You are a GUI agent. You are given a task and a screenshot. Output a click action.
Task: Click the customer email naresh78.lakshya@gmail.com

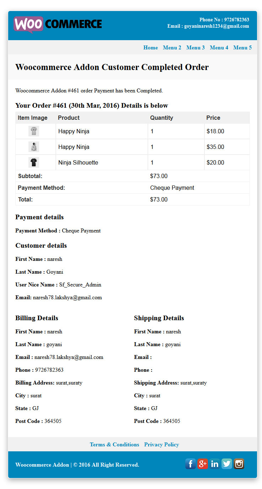point(68,298)
